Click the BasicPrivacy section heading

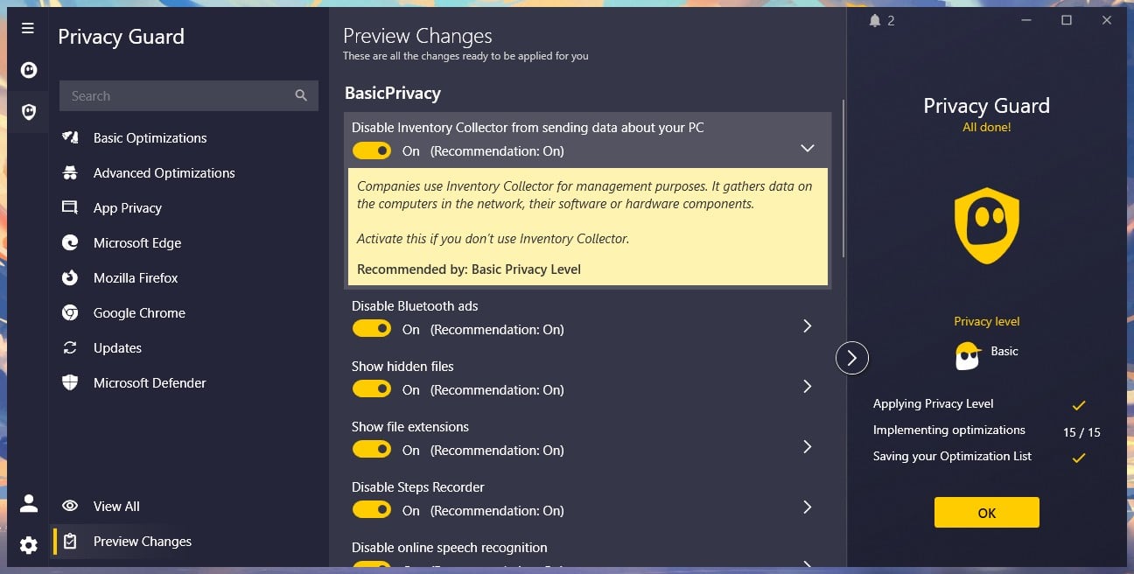click(x=393, y=93)
